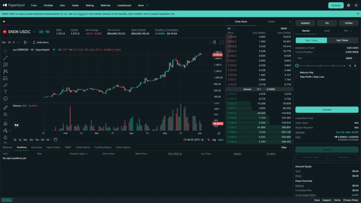
Task: Select the chart zoom in tool
Action: coord(5,115)
